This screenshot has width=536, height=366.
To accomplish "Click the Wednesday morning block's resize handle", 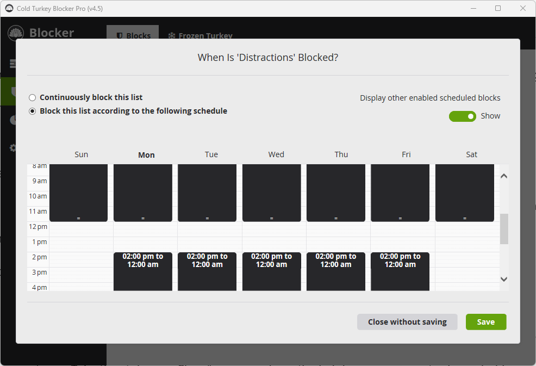I will point(271,218).
